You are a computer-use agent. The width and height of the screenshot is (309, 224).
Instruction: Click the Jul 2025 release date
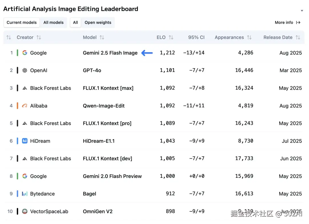click(292, 141)
